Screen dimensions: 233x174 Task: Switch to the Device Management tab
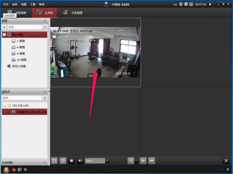point(73,13)
